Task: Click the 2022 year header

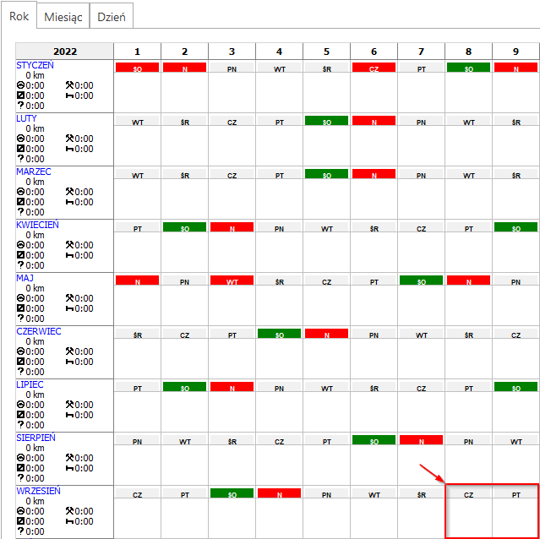Action: coord(64,52)
